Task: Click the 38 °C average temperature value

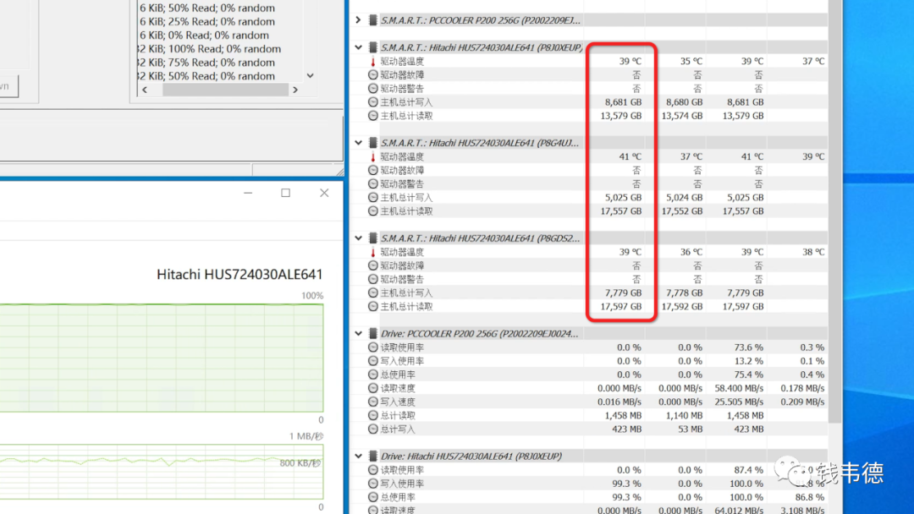Action: point(813,252)
